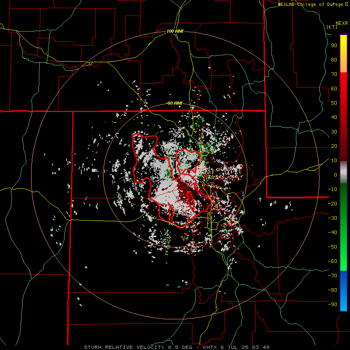Click the 100 NMI range ring label
Screen dimensions: 350x350
[x=175, y=31]
